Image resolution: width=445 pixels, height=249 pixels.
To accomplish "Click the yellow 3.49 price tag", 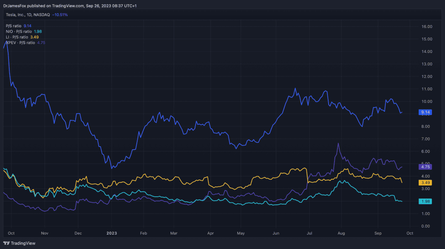I will click(x=424, y=183).
